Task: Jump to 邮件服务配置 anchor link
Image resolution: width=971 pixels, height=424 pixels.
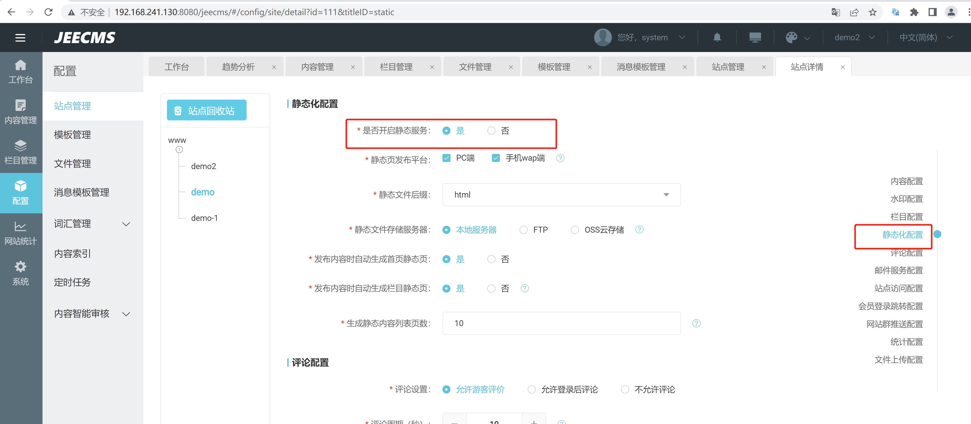Action: [898, 270]
